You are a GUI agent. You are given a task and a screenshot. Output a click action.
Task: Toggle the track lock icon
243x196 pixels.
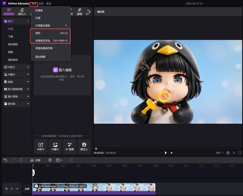coord(7,189)
